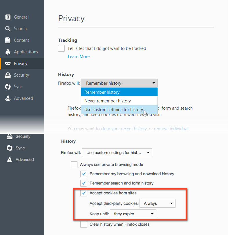The image size is (228, 235).
Task: Click the remove individual link
Action: (171, 129)
